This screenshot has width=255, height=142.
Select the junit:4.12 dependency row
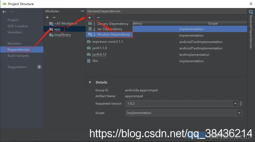[x=167, y=54]
